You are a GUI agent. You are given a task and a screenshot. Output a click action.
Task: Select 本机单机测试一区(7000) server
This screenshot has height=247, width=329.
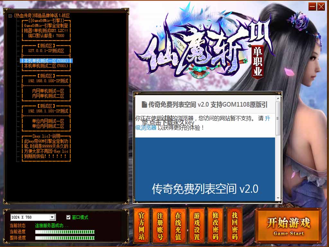point(46,61)
